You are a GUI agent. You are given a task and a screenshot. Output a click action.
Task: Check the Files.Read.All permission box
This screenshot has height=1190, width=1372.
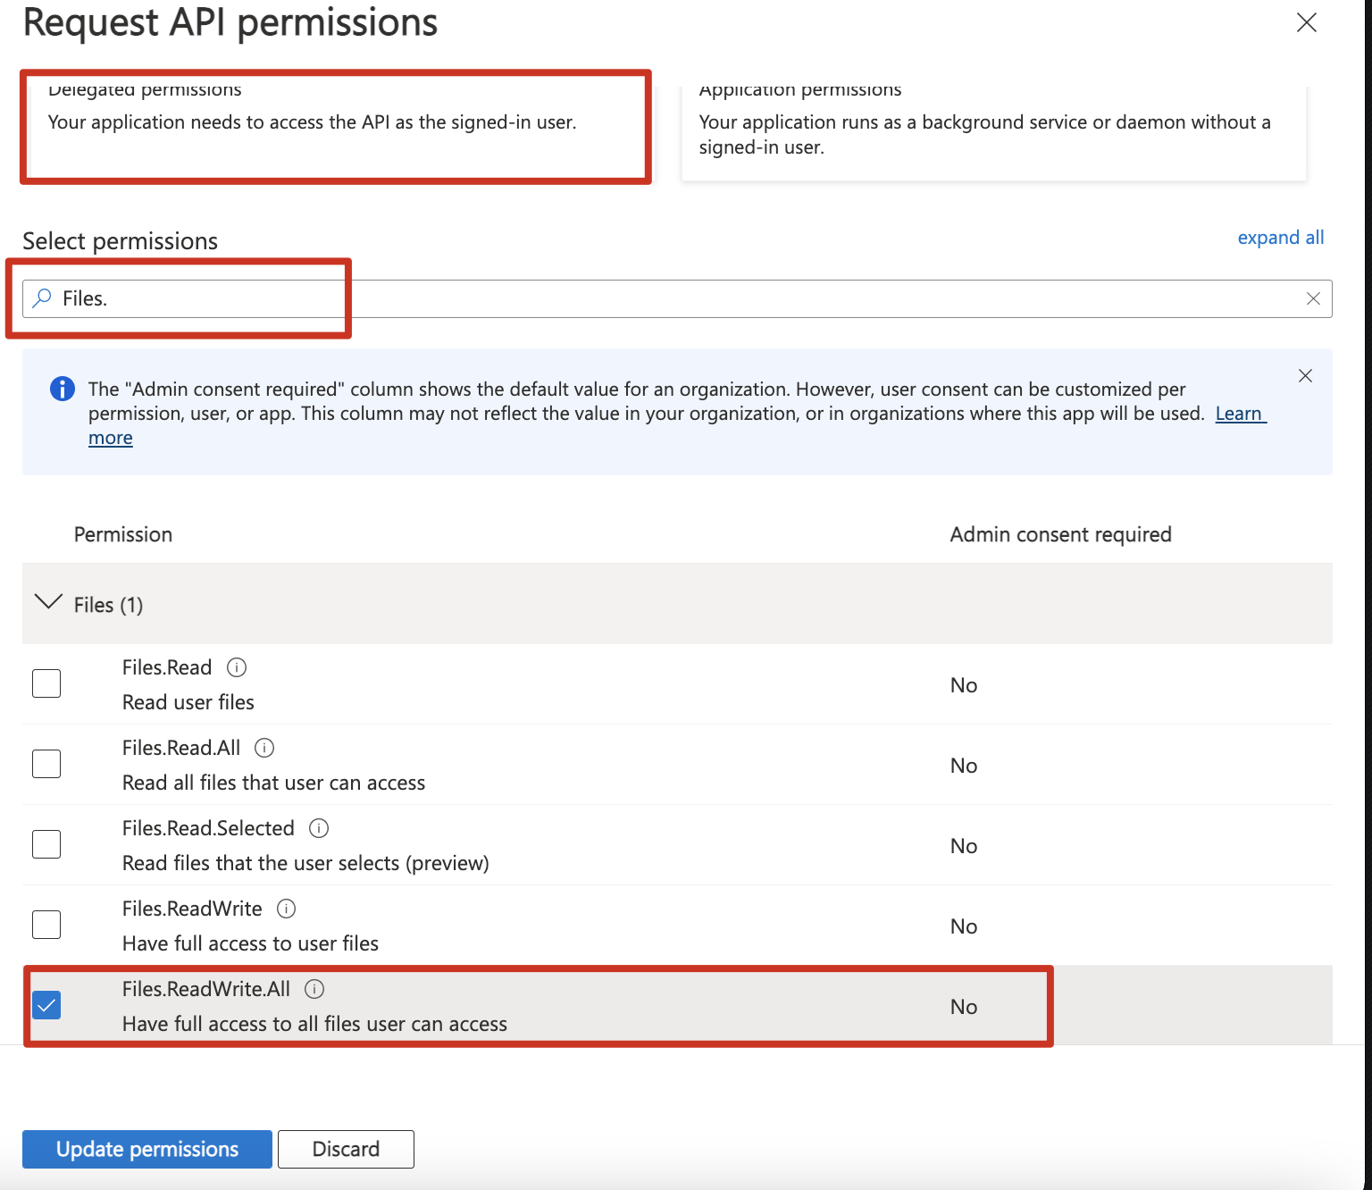click(46, 764)
